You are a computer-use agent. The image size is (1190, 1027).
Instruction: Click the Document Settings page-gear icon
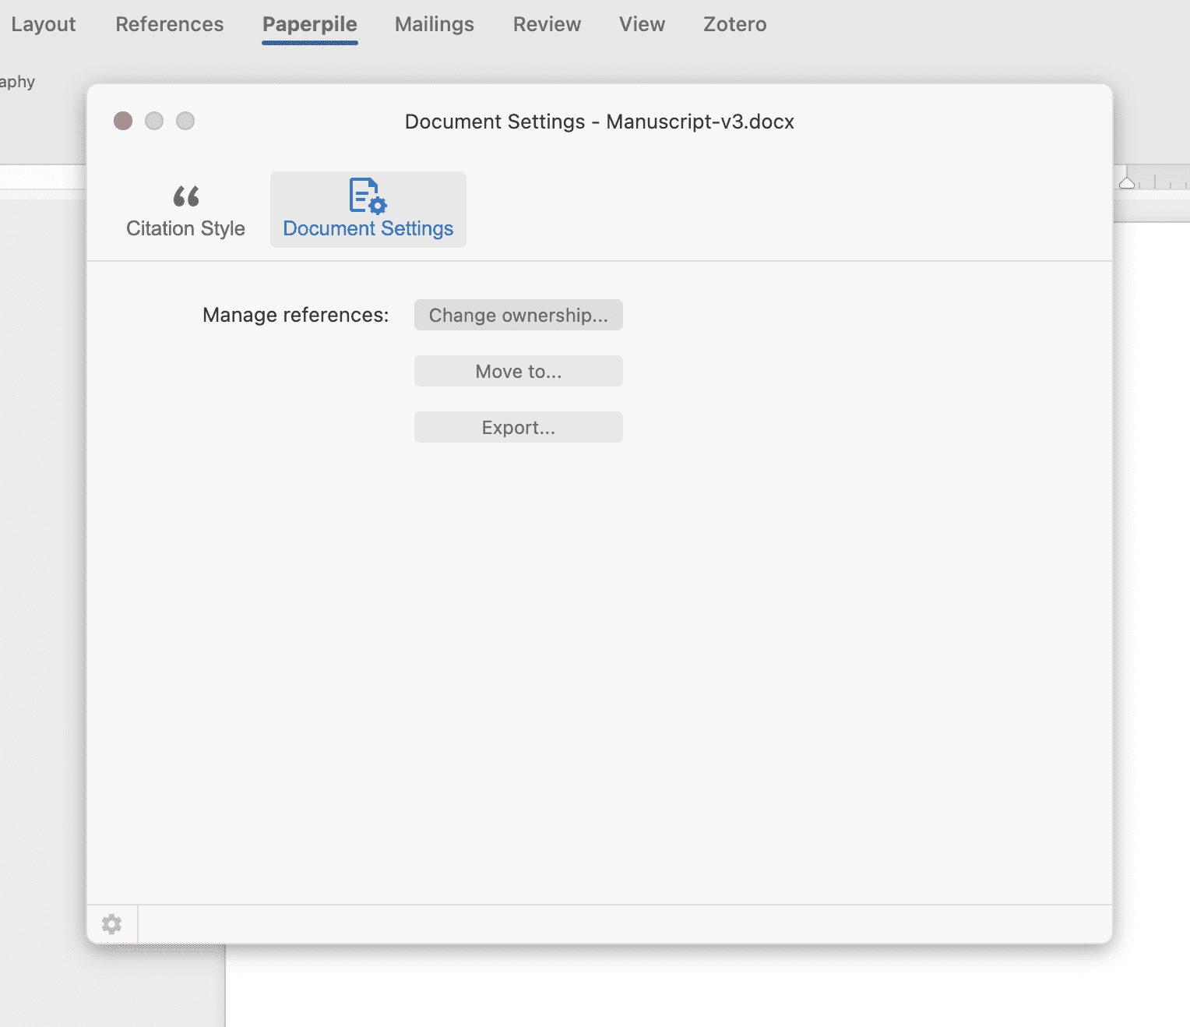point(368,196)
